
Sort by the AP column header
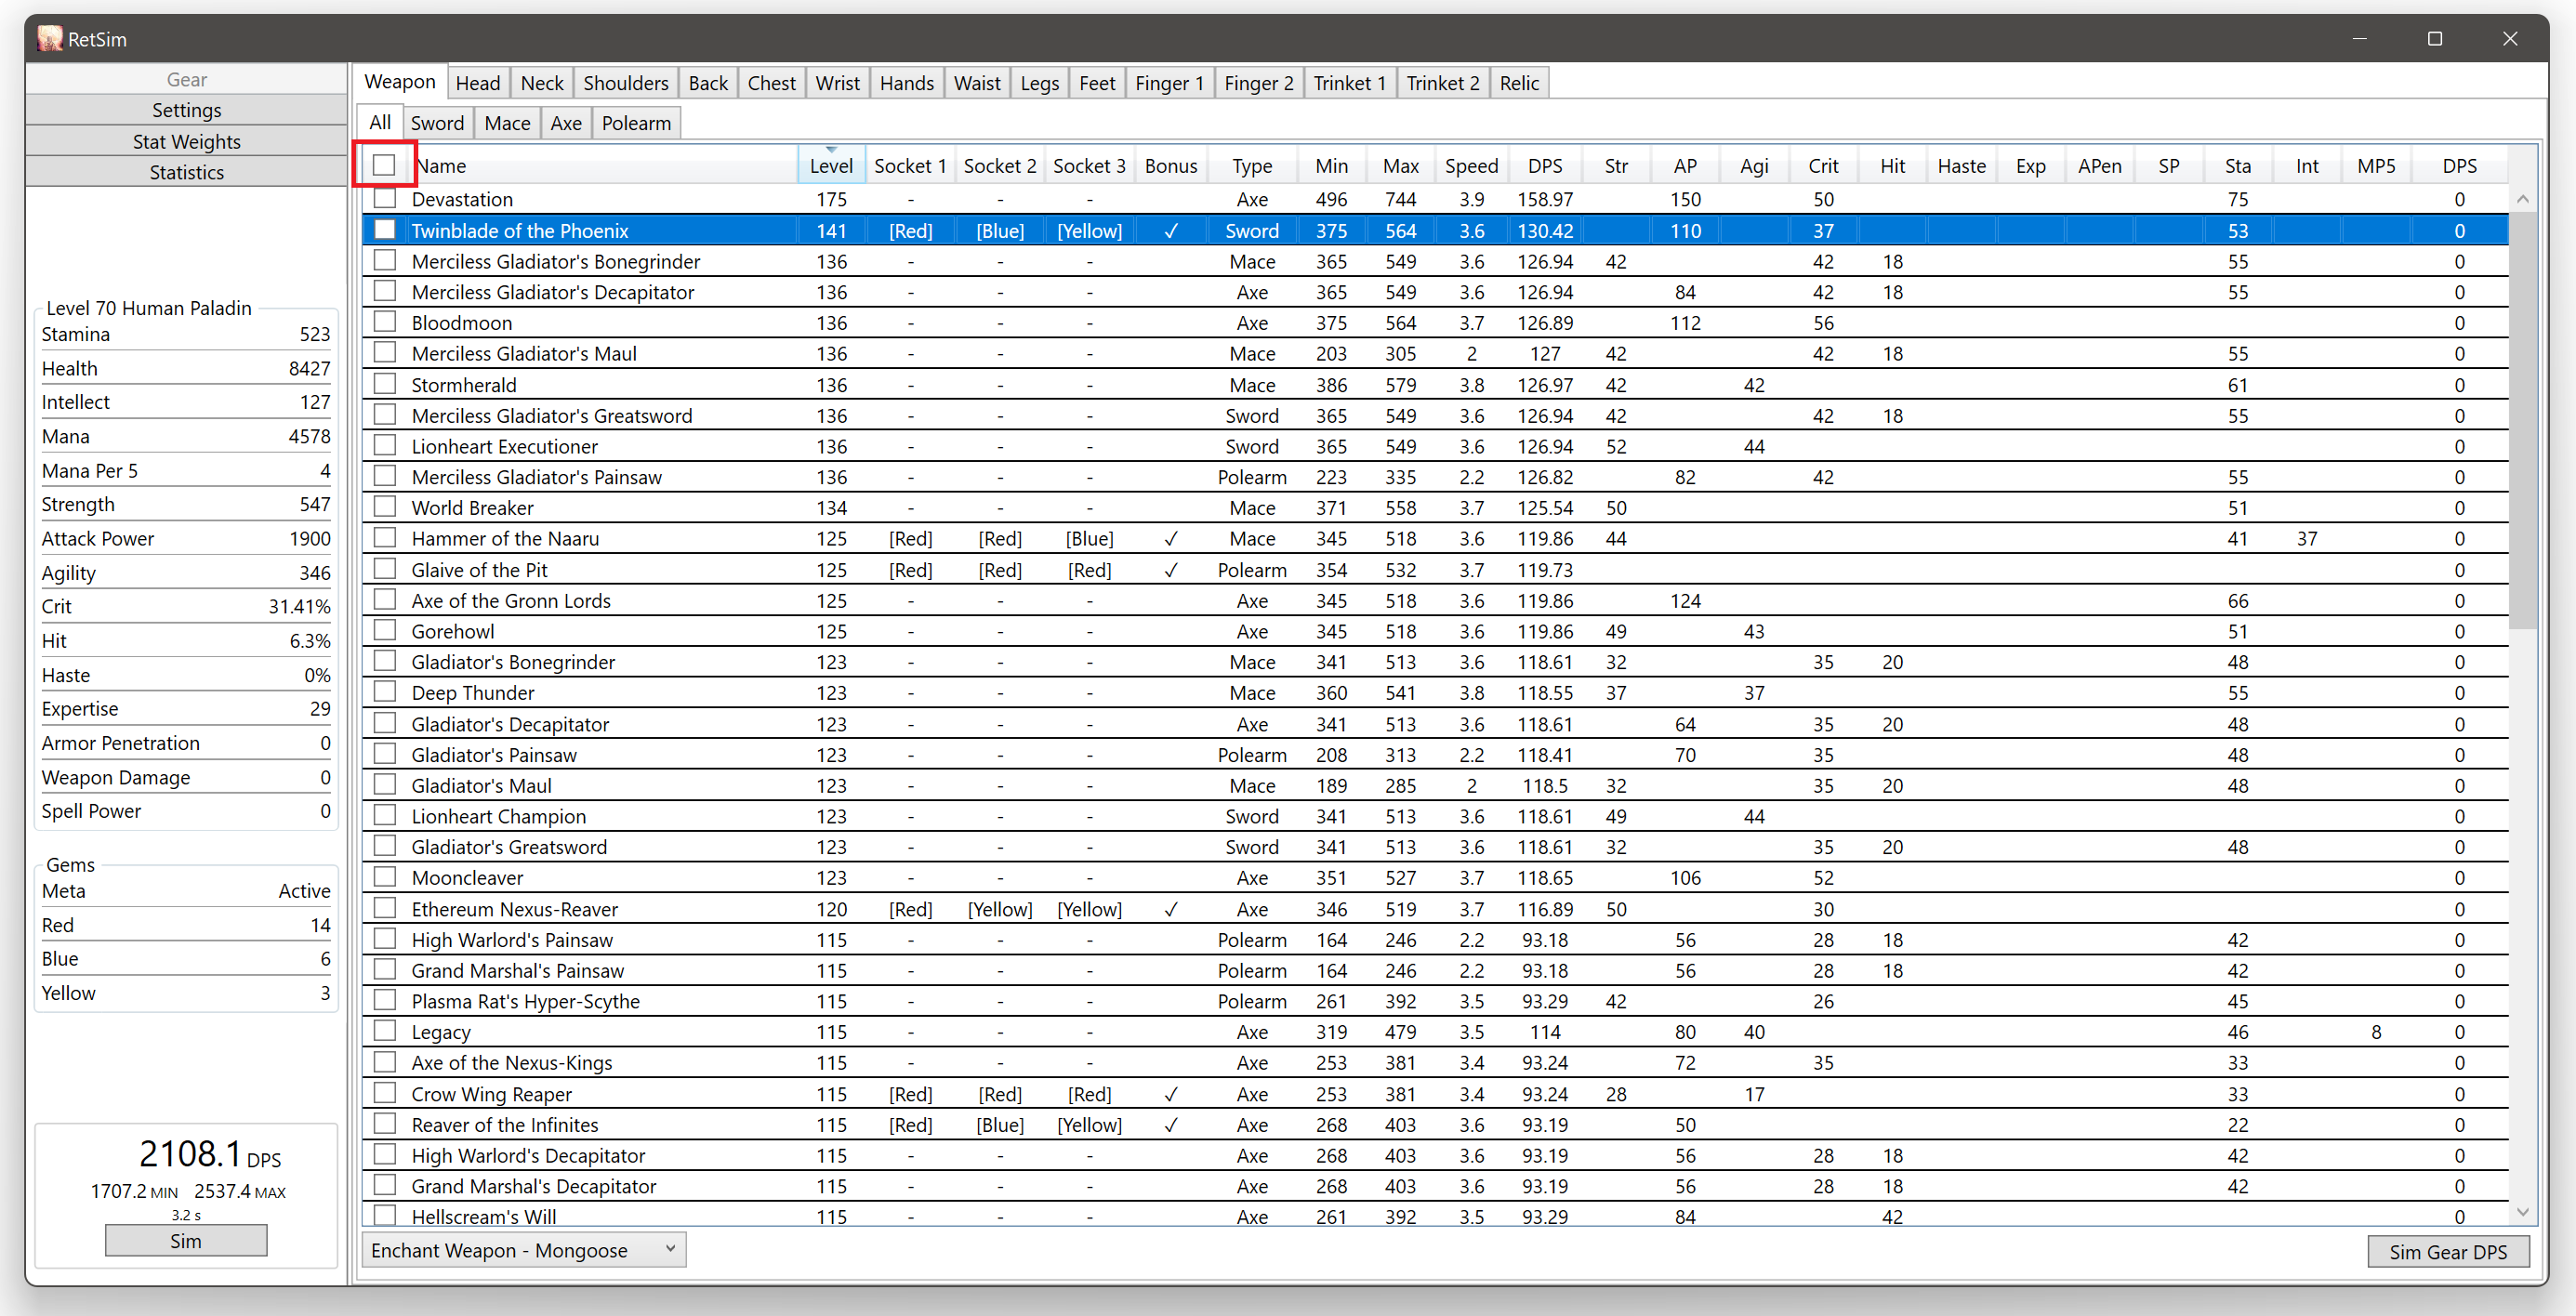1685,165
